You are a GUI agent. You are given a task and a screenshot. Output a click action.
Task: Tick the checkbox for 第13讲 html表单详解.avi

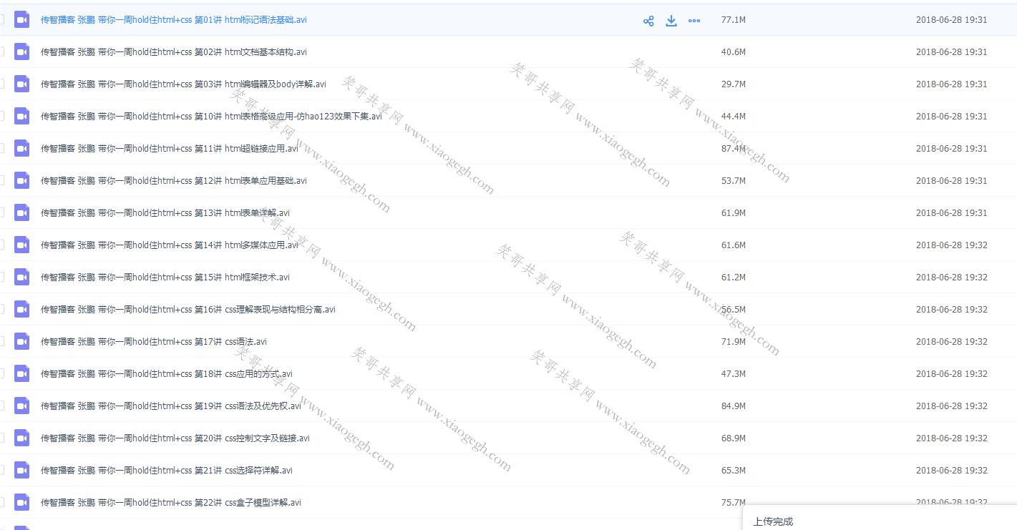click(1, 213)
